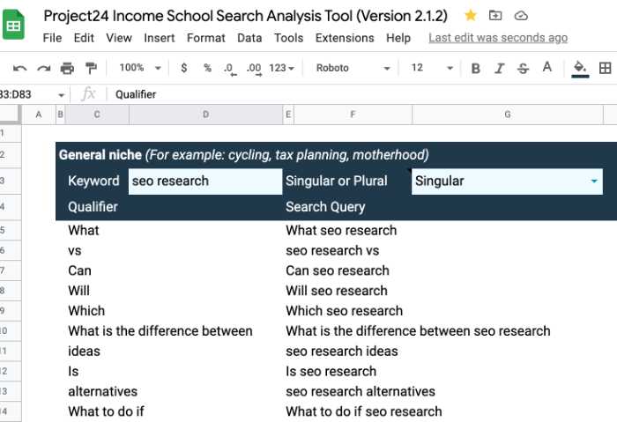The width and height of the screenshot is (617, 422).
Task: Open the borders tool
Action: tap(606, 68)
